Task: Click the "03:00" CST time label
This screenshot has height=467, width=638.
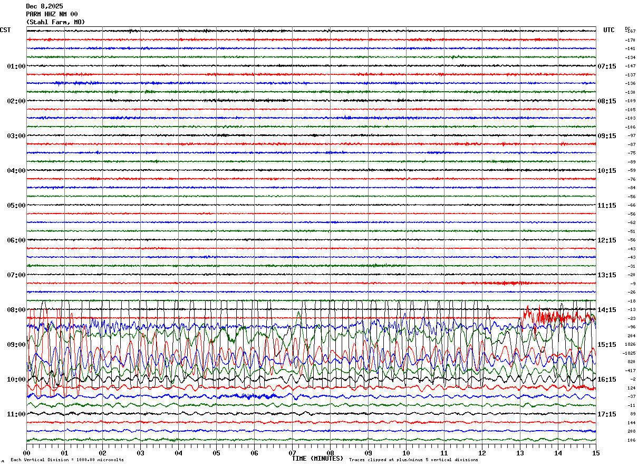Action: tap(16, 136)
